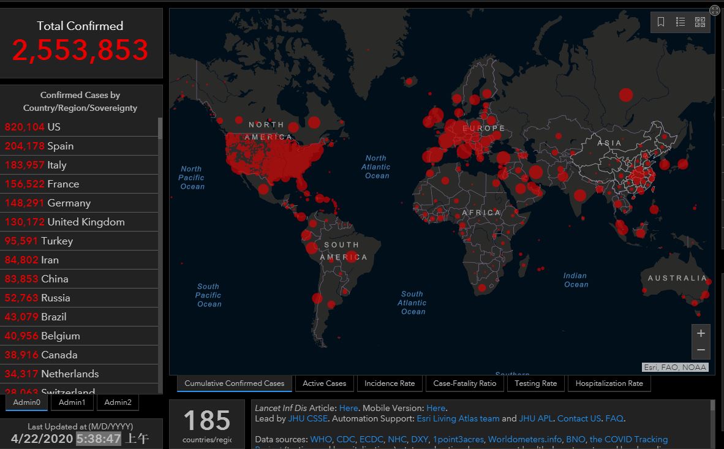The image size is (724, 449).
Task: Pick the Russia row in country list
Action: (x=79, y=298)
